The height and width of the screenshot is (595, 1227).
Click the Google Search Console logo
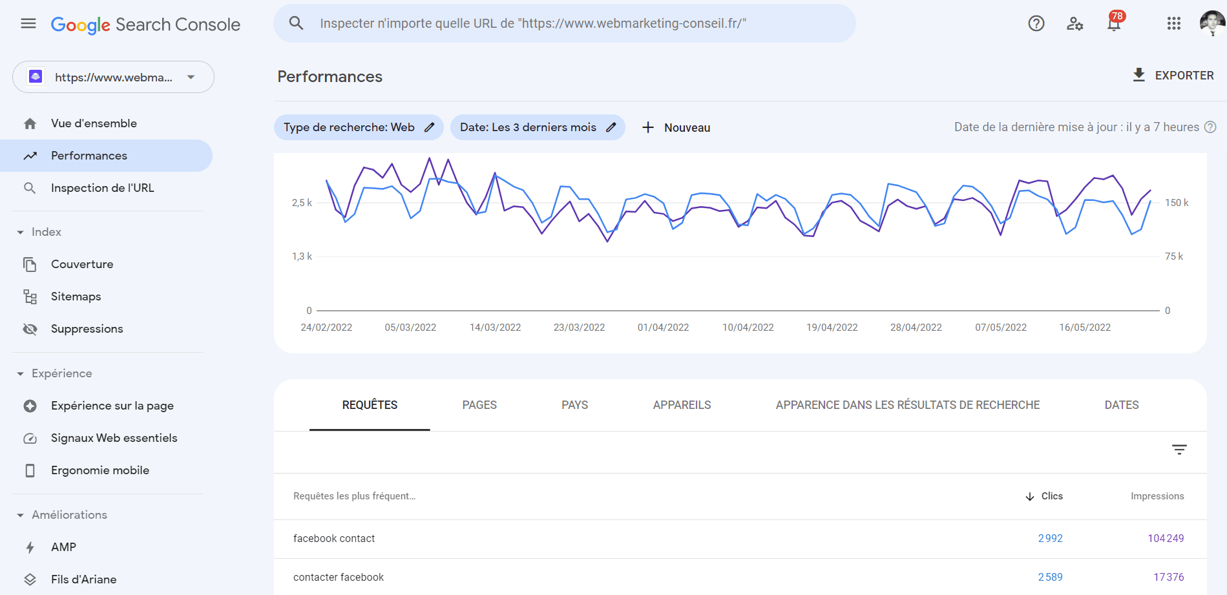[x=145, y=25]
